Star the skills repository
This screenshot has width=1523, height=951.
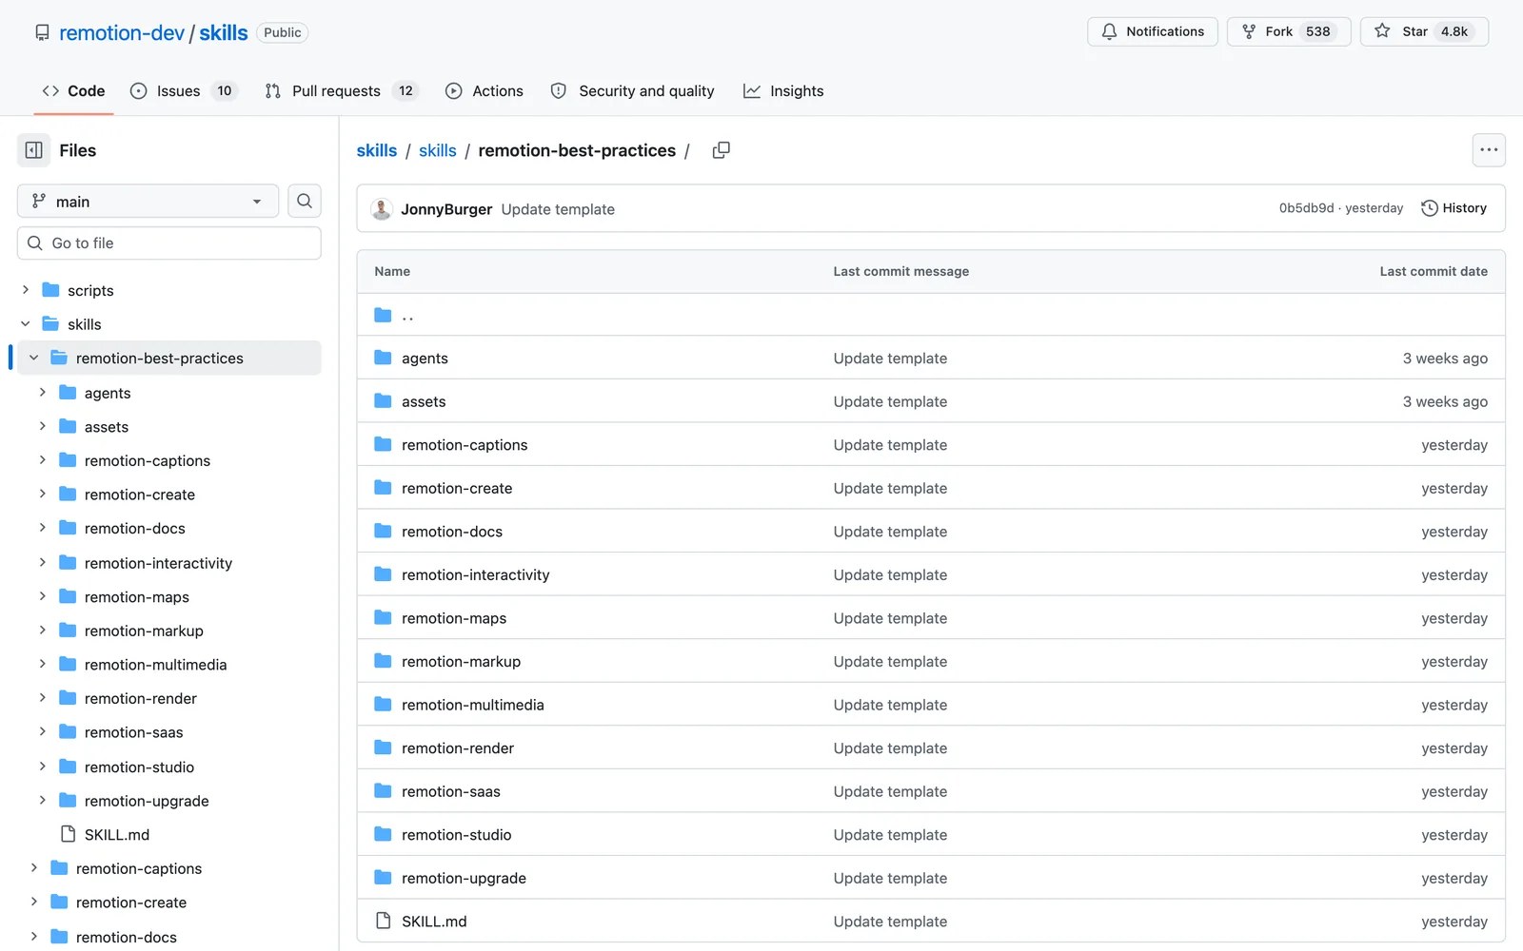(1424, 31)
